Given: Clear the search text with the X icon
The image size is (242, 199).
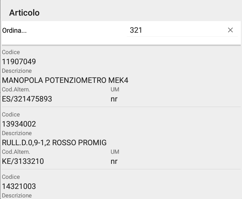Looking at the screenshot, I should [230, 30].
